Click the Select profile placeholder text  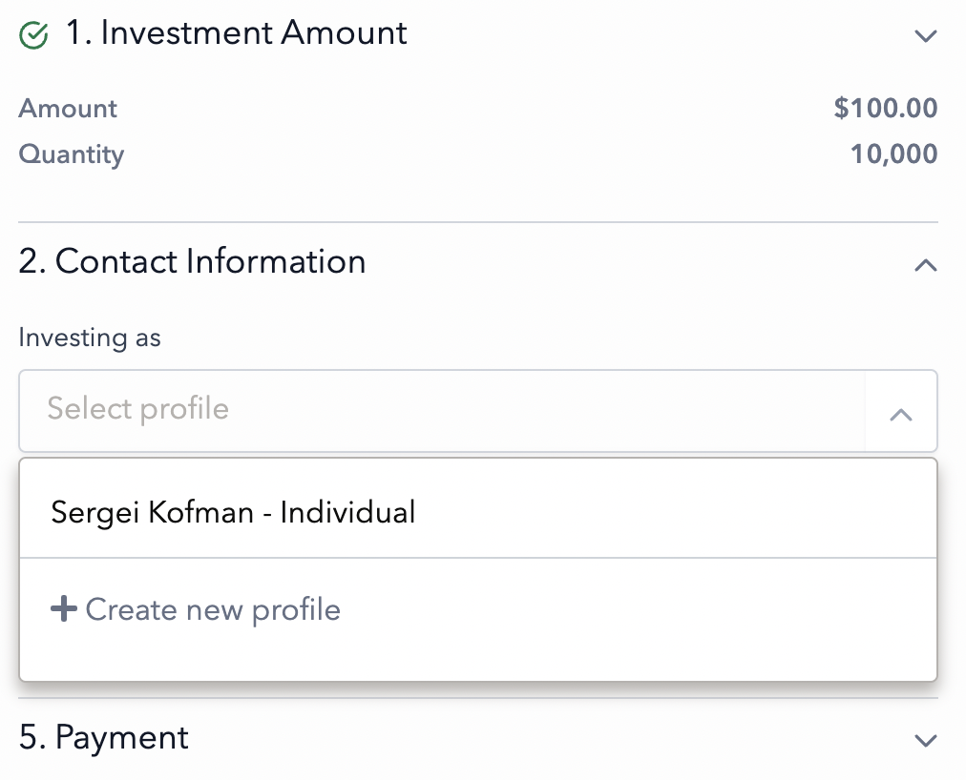pos(138,409)
